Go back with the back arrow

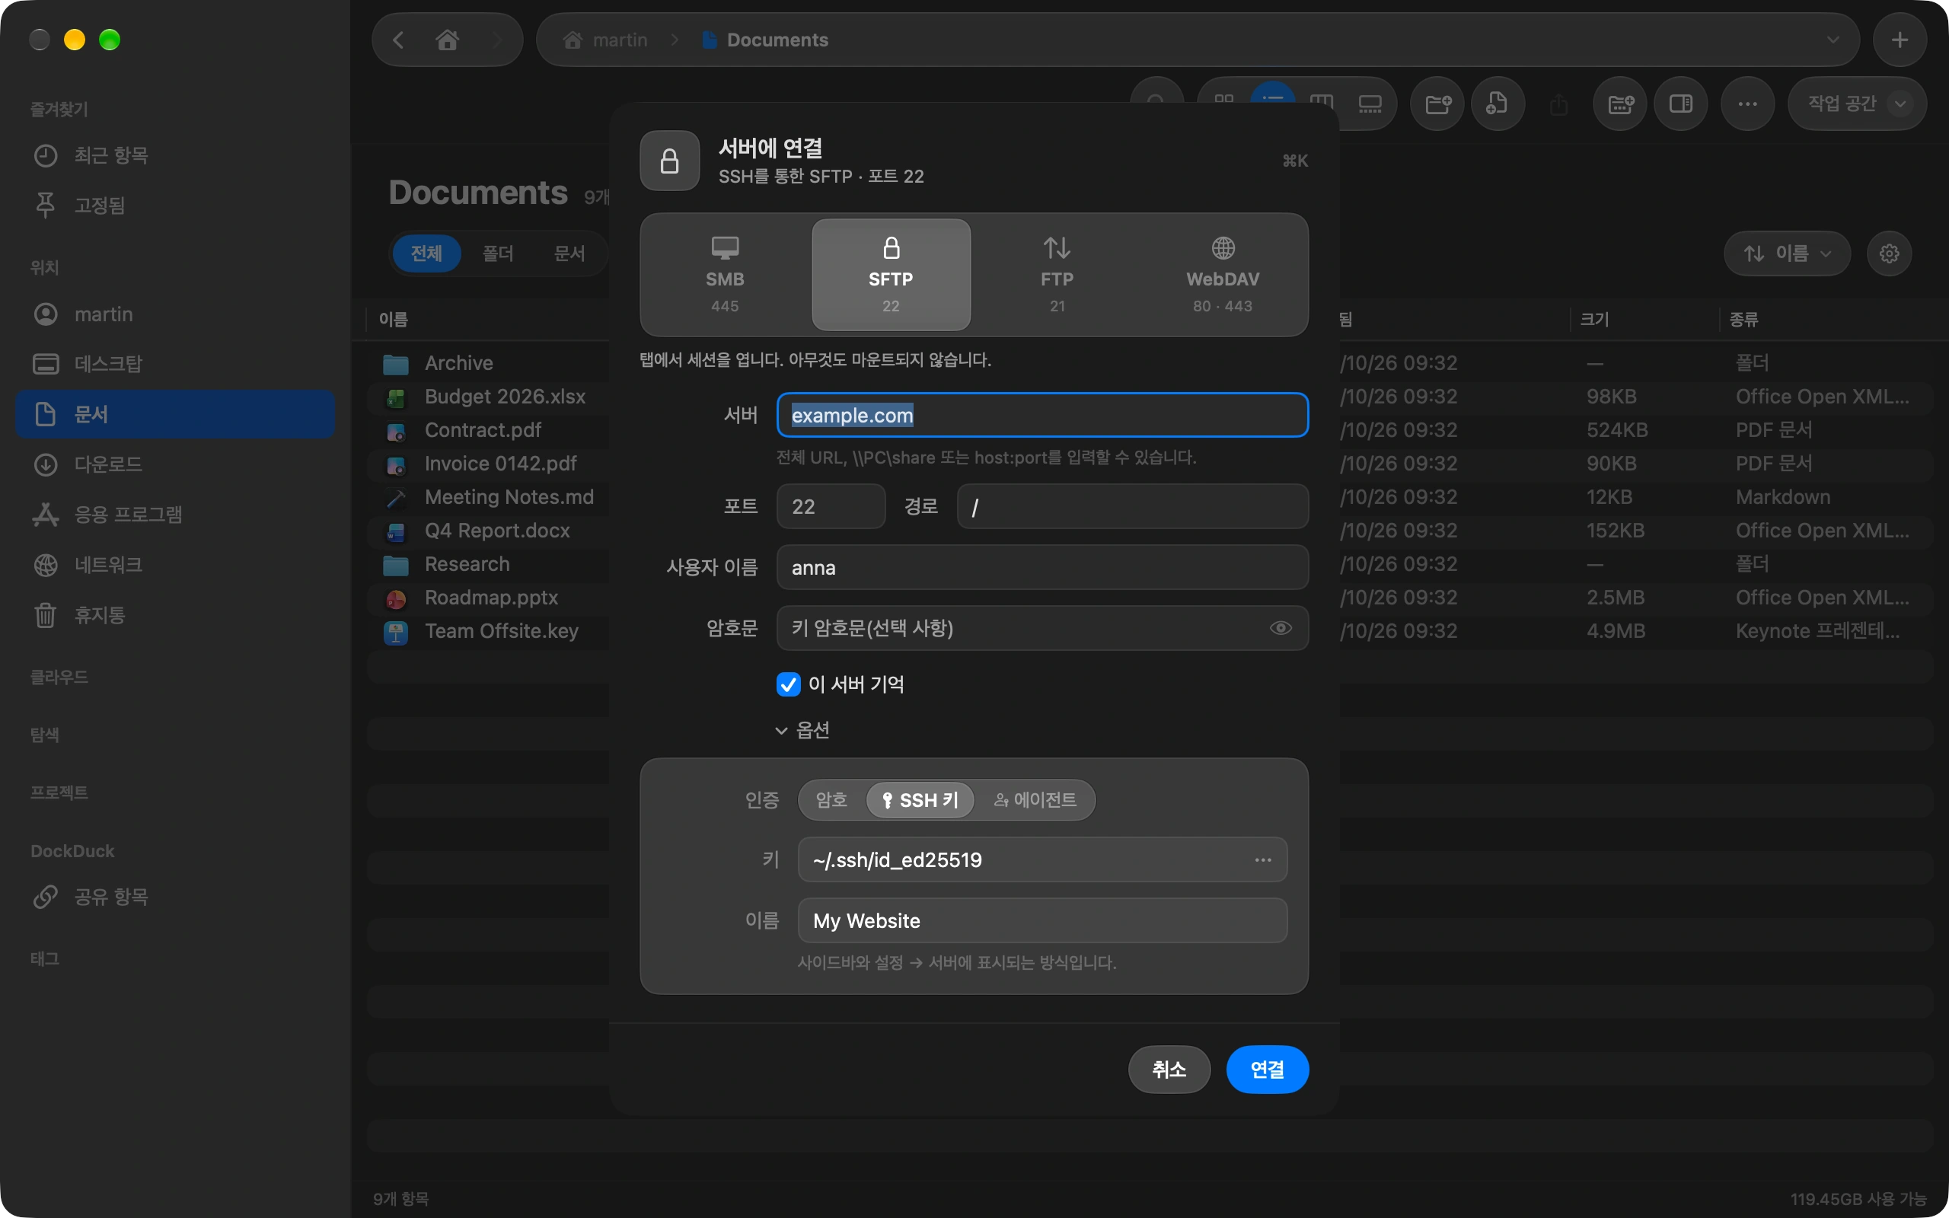(399, 40)
